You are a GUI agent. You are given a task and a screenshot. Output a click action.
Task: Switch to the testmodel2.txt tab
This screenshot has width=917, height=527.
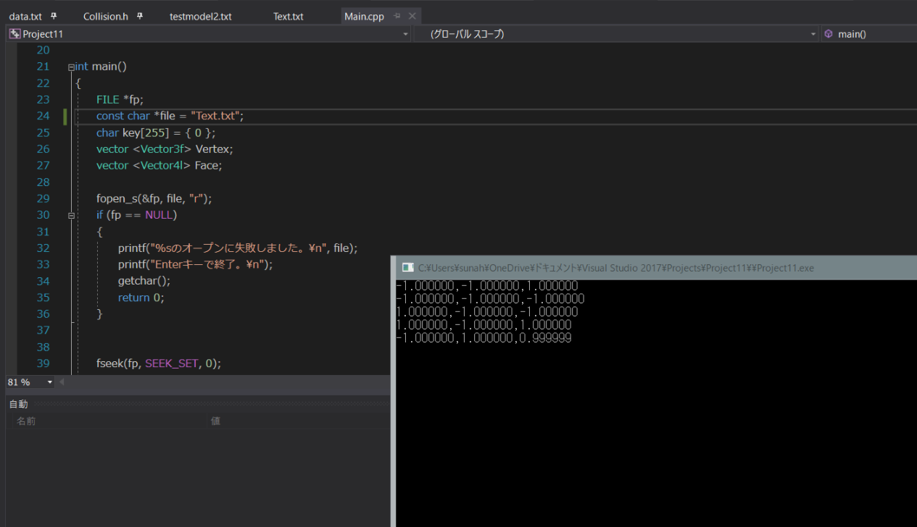(201, 16)
